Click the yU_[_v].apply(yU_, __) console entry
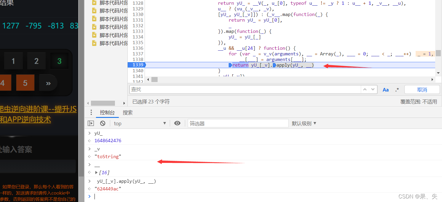 [x=126, y=181]
